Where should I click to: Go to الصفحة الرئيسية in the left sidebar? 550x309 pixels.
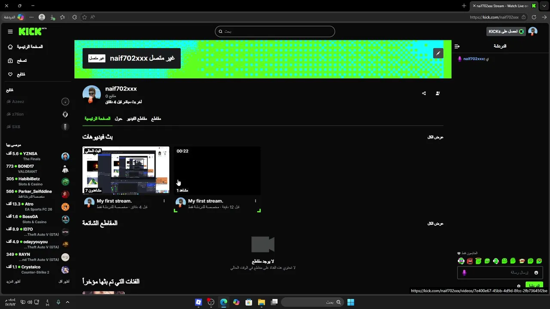tap(26, 47)
